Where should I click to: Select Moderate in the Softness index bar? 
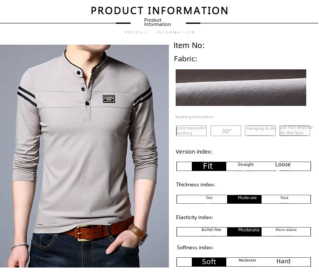pos(247,260)
